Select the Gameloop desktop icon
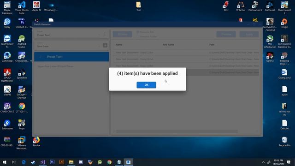295x166 pixels. click(x=7, y=57)
